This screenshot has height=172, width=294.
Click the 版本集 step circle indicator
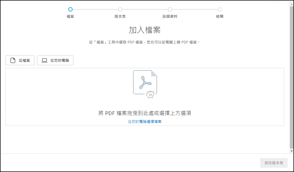[120, 9]
